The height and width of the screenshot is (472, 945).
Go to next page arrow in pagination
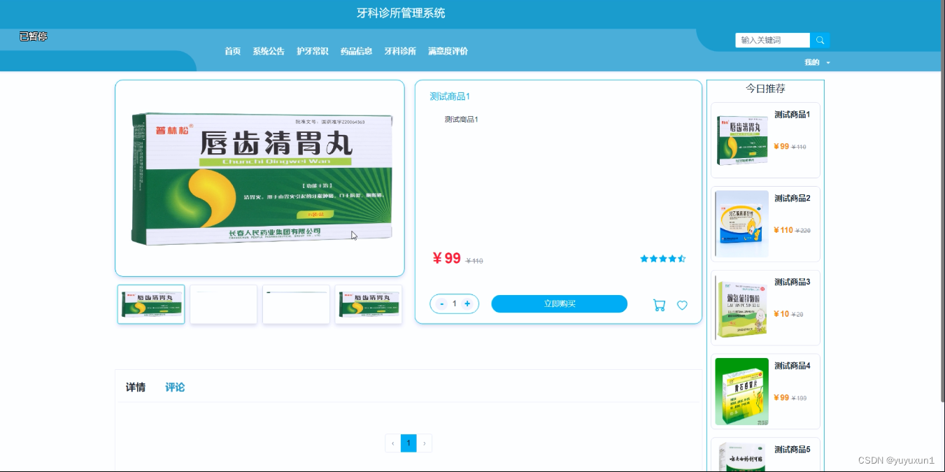425,443
